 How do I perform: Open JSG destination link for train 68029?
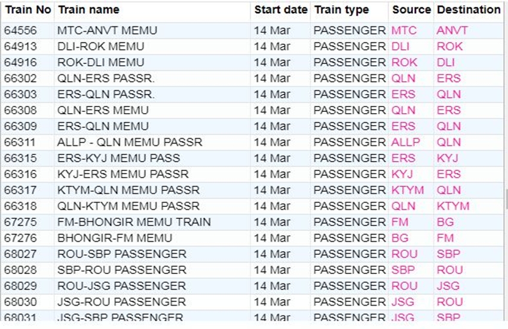point(448,286)
